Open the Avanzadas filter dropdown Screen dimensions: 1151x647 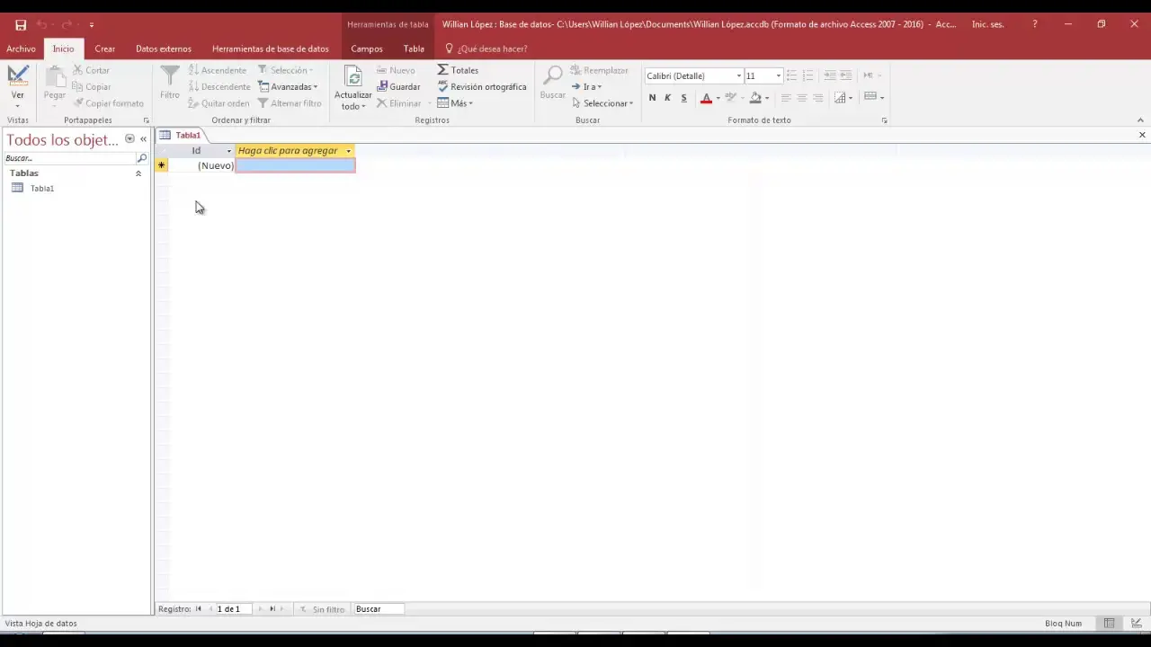click(x=288, y=87)
